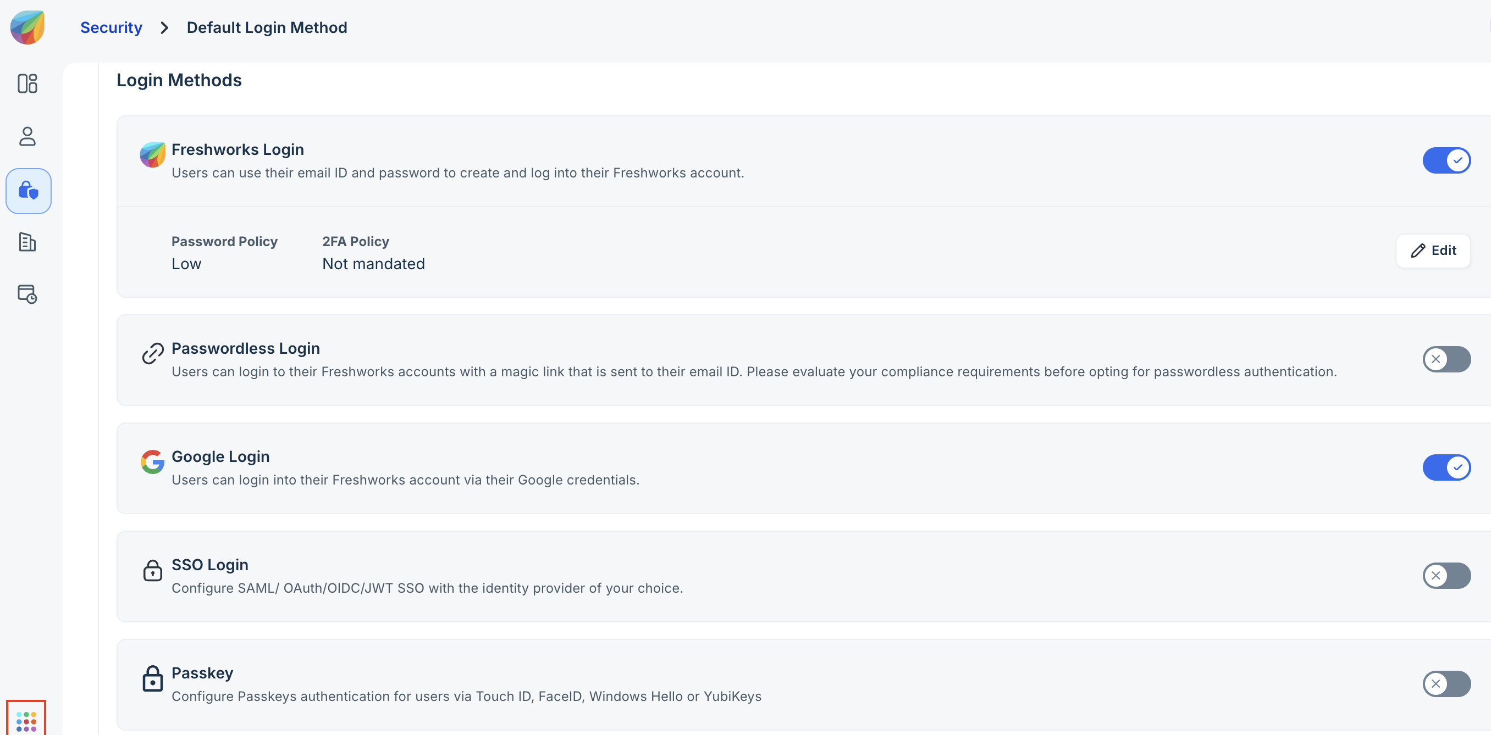Click the Freshworks logo in top corner
Screen dimensions: 1491x735
pos(27,27)
